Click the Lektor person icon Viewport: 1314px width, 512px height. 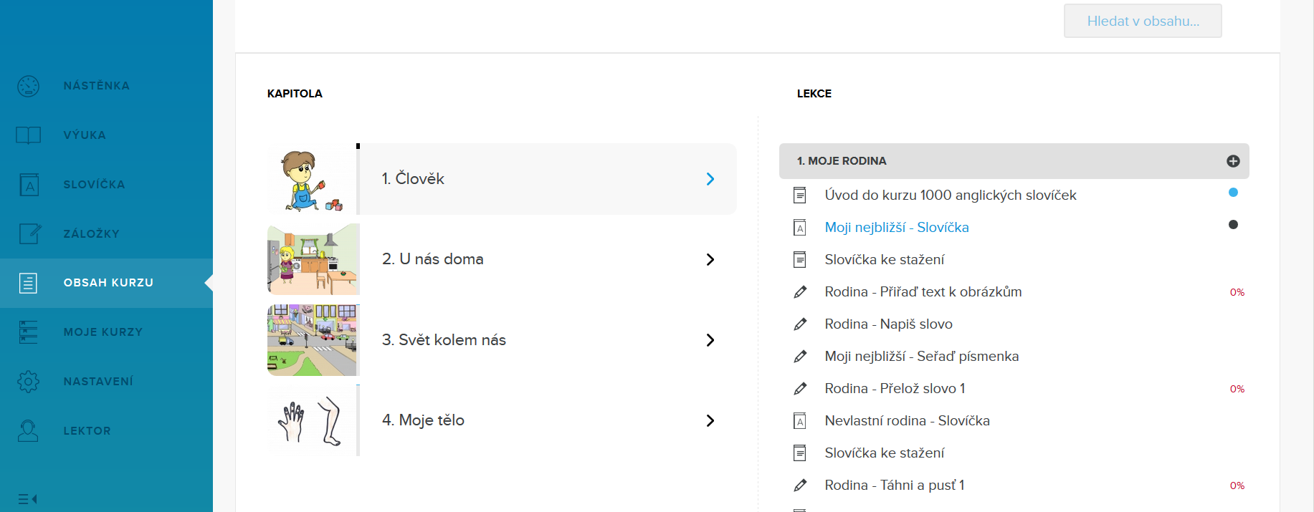click(29, 430)
